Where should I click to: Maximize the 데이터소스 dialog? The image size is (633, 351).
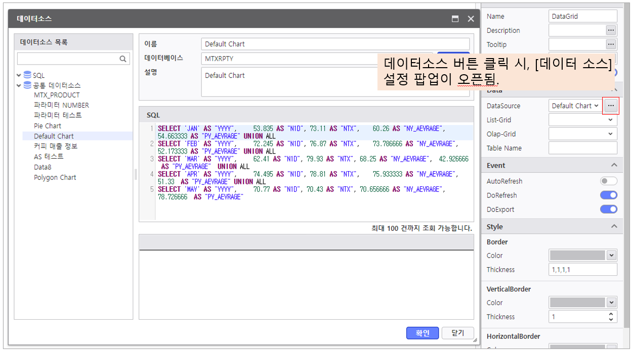point(455,19)
